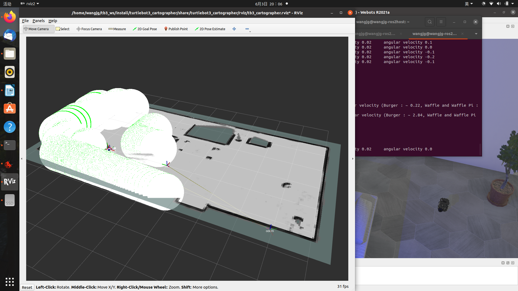
Task: Expand the left collapsed panel arrow
Action: pos(22,159)
